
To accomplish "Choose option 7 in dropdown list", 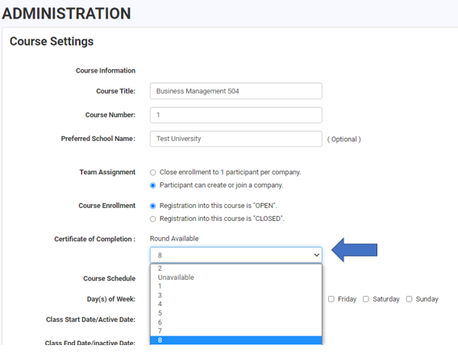I will pos(236,331).
